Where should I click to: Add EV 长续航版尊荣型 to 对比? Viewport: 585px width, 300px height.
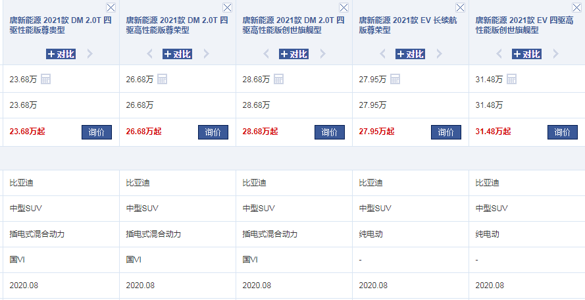pyautogui.click(x=410, y=54)
